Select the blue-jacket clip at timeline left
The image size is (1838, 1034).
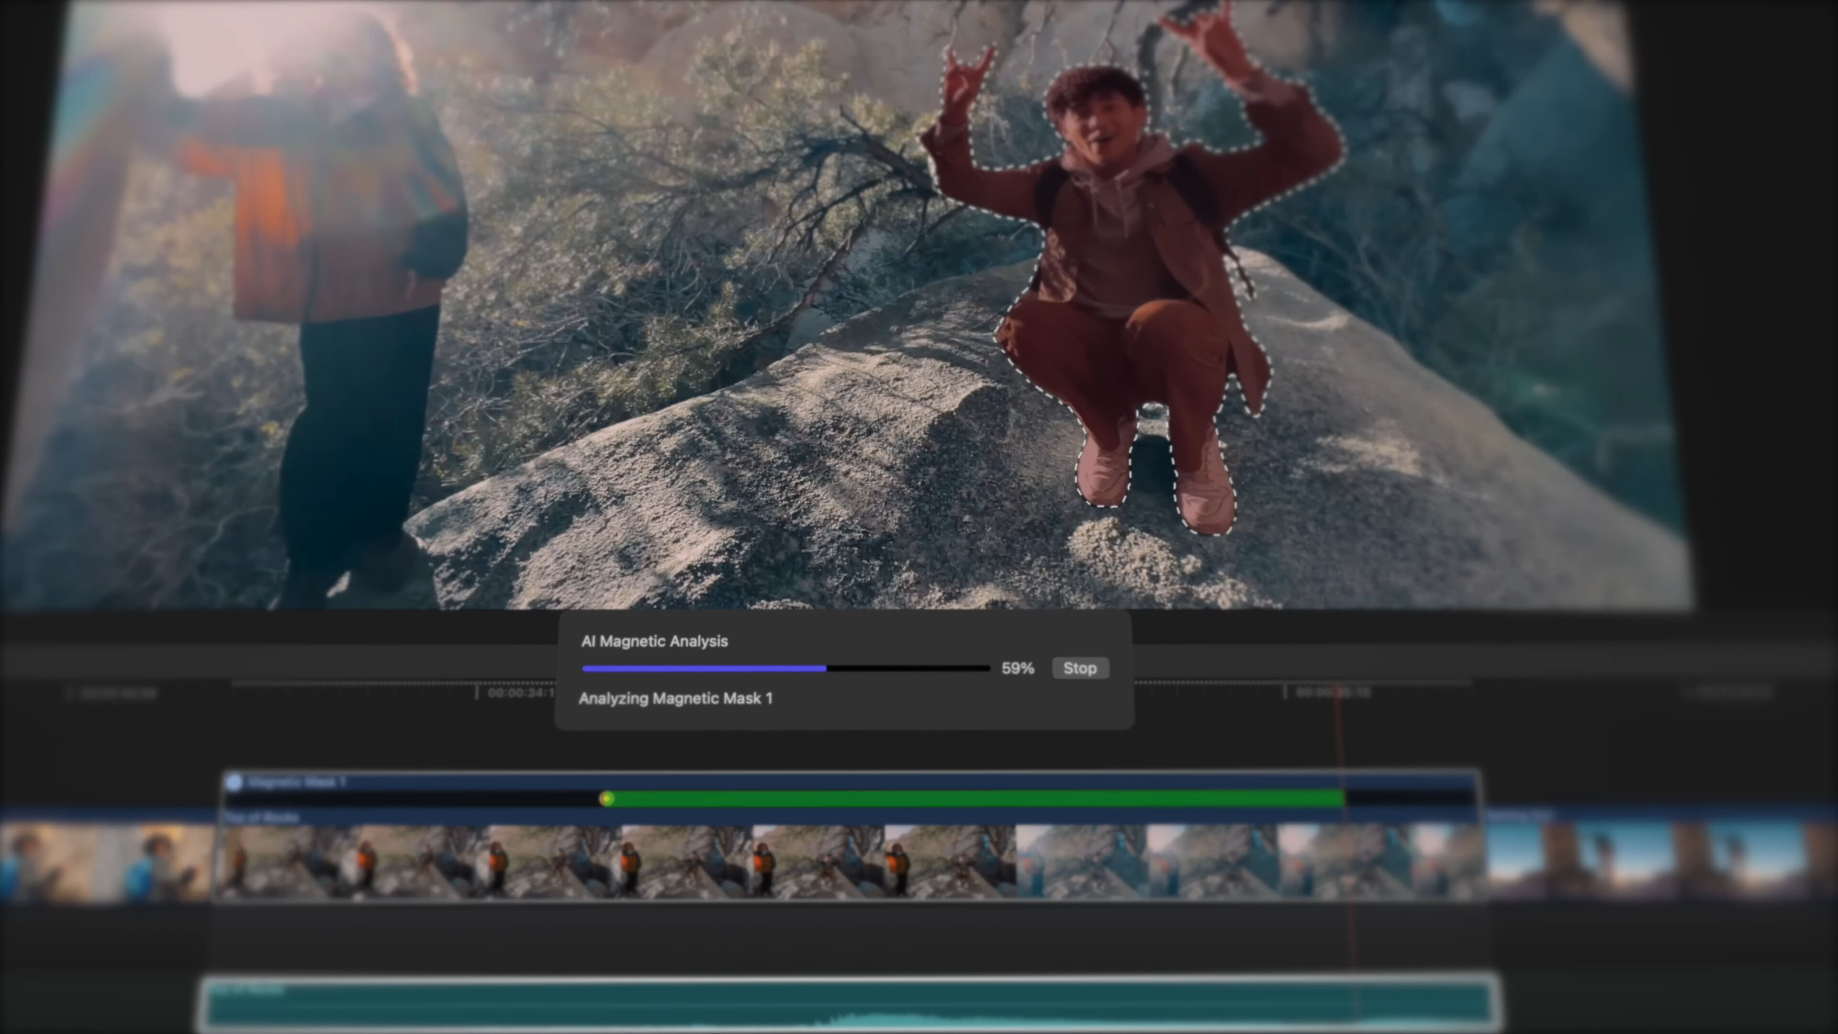[107, 862]
